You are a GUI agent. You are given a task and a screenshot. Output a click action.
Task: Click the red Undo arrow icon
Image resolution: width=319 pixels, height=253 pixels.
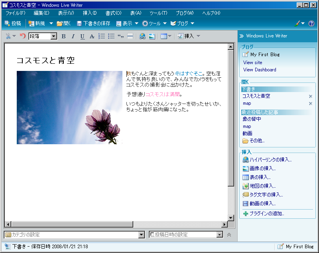(x=23, y=36)
